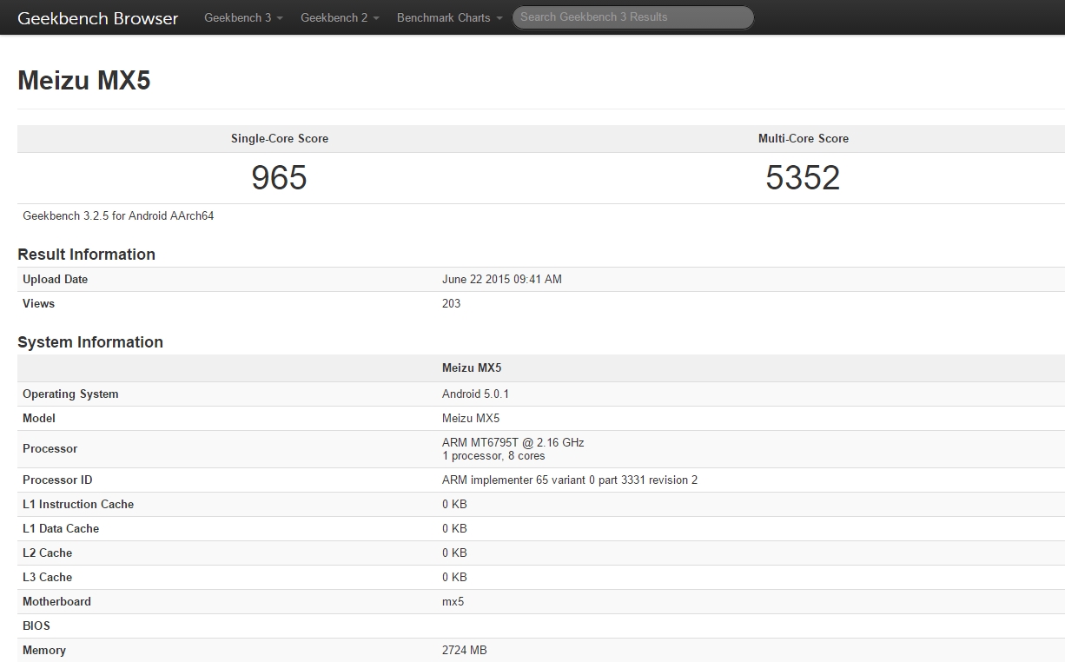The height and width of the screenshot is (662, 1065).
Task: Focus the Search Geekbench 3 Results field
Action: pyautogui.click(x=633, y=17)
